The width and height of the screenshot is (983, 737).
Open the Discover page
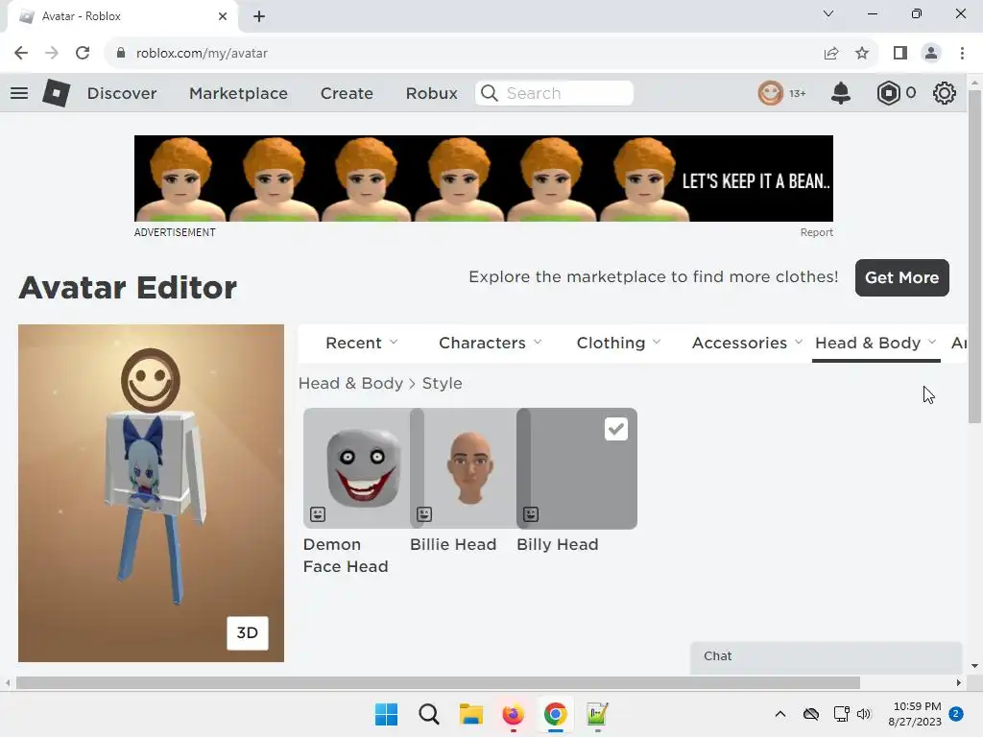[x=122, y=93]
